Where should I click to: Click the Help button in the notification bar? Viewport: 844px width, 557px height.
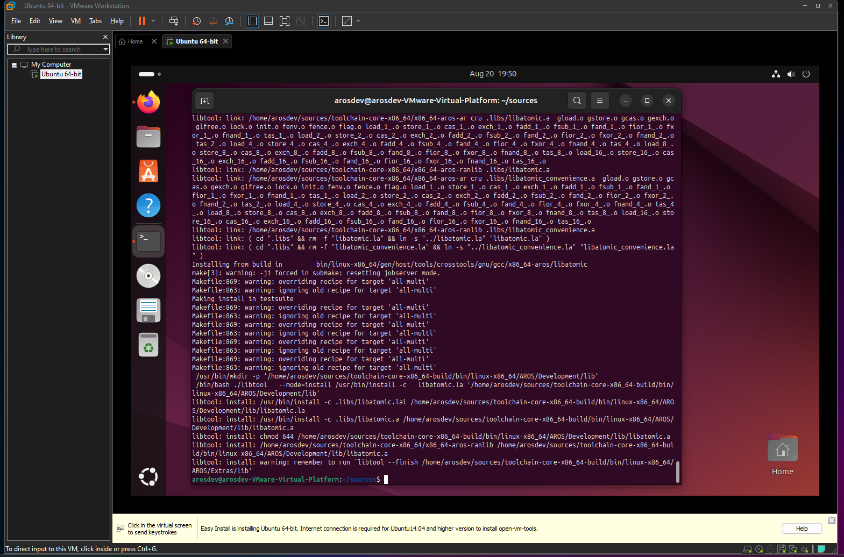pos(802,529)
